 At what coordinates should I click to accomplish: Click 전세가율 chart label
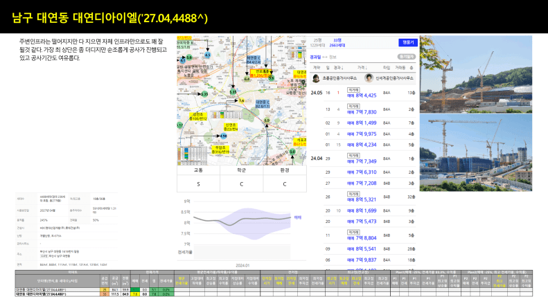pos(185,252)
